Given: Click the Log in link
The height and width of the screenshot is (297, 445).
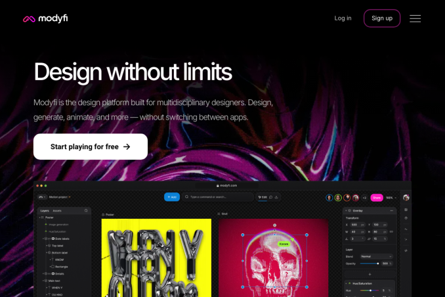Looking at the screenshot, I should coord(343,18).
